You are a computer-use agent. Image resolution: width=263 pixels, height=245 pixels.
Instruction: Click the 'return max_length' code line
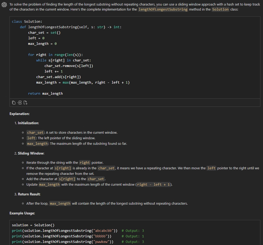coord(45,94)
